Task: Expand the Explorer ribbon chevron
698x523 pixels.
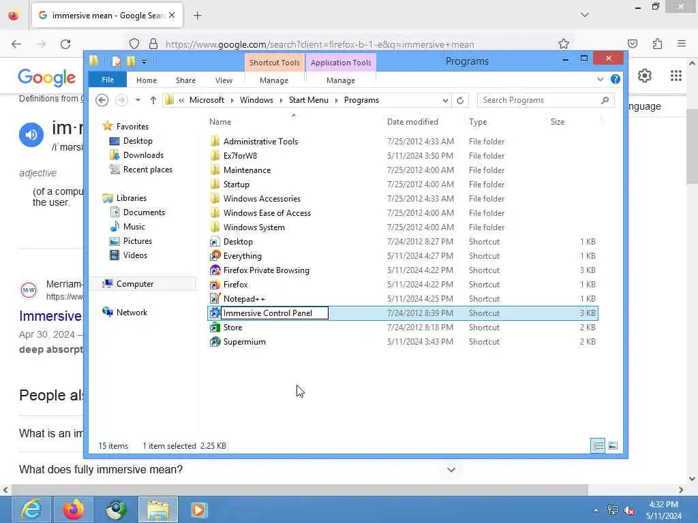Action: [x=600, y=79]
